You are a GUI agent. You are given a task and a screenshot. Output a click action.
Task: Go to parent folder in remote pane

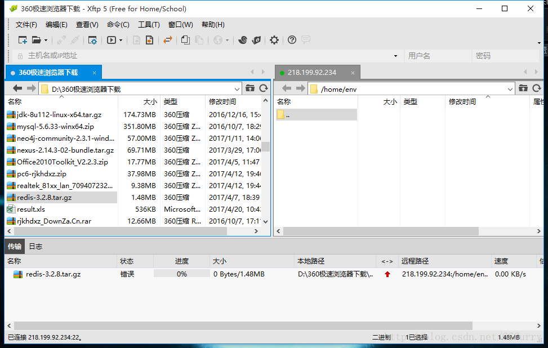point(523,88)
